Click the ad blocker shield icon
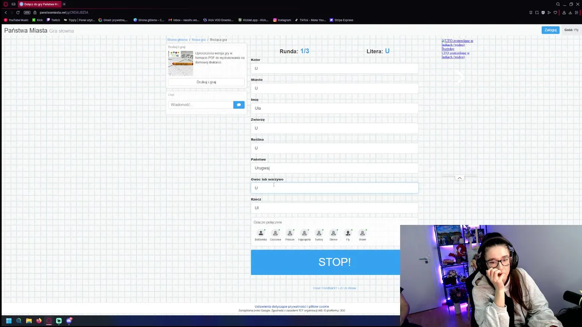582x327 pixels. 543,12
